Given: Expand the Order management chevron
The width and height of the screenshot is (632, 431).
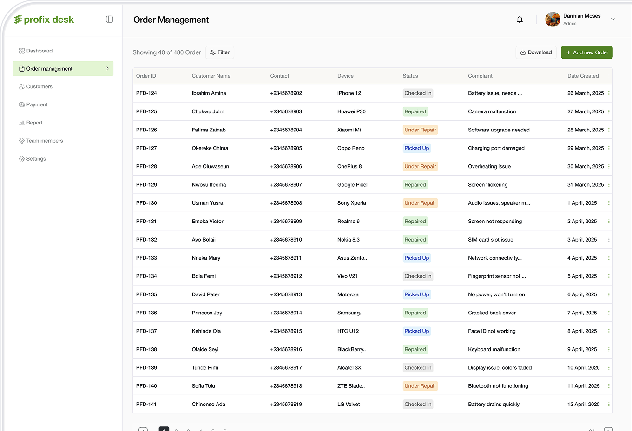Looking at the screenshot, I should [108, 68].
